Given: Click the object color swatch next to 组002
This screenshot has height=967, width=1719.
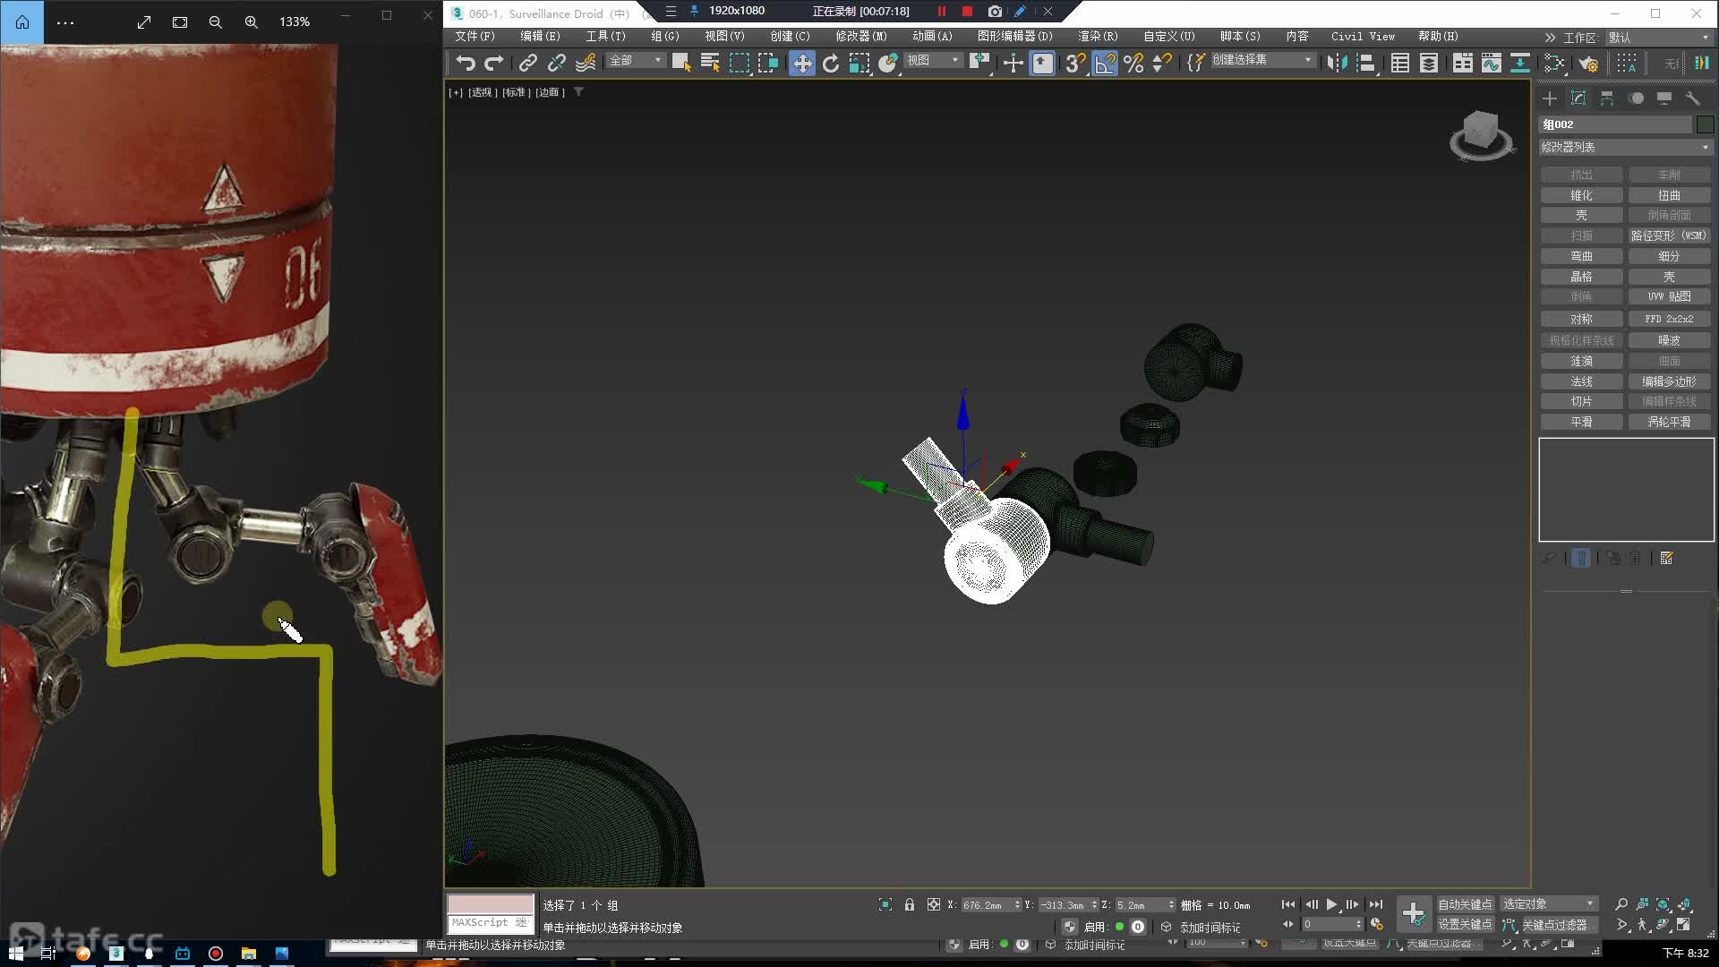Looking at the screenshot, I should 1705,124.
